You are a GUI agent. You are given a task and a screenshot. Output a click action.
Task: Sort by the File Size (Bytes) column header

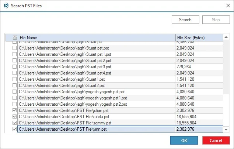[199, 37]
